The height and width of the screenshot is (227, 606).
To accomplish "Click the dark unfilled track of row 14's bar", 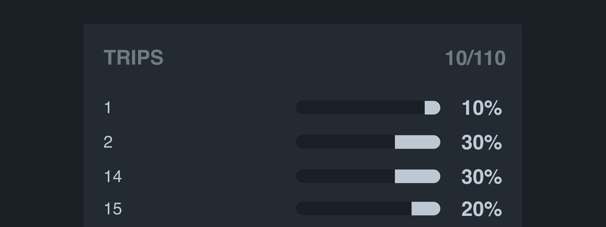I will (x=345, y=176).
